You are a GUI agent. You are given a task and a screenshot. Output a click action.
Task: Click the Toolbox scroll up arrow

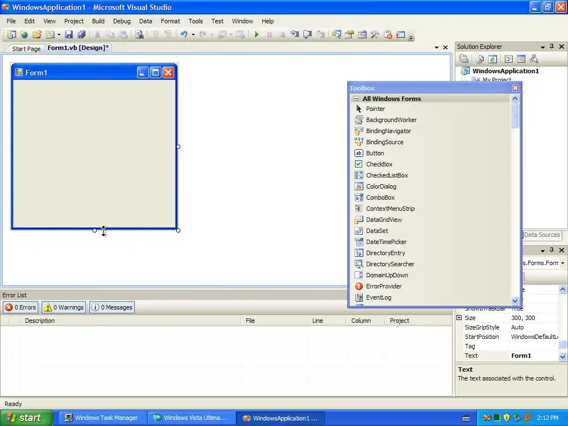[x=515, y=99]
